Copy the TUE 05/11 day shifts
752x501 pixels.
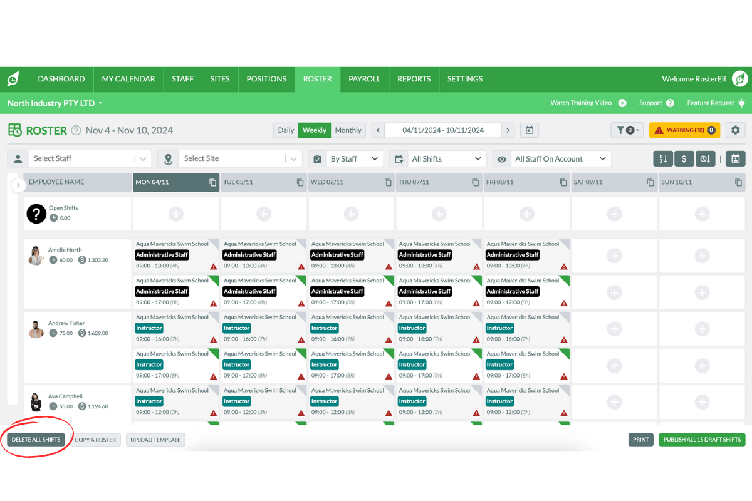(300, 182)
